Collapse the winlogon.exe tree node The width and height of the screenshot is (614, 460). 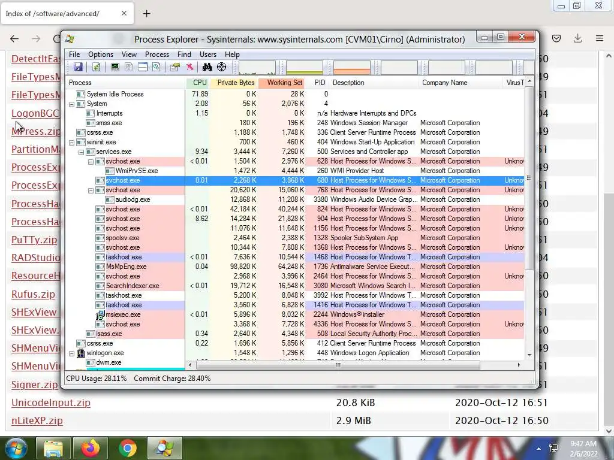pos(72,353)
